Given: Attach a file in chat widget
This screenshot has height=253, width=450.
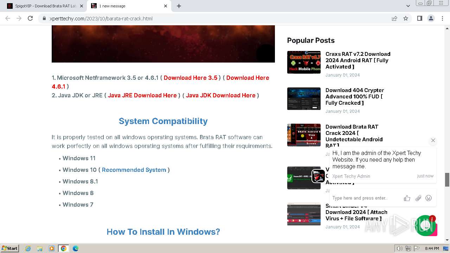Looking at the screenshot, I should pyautogui.click(x=418, y=198).
